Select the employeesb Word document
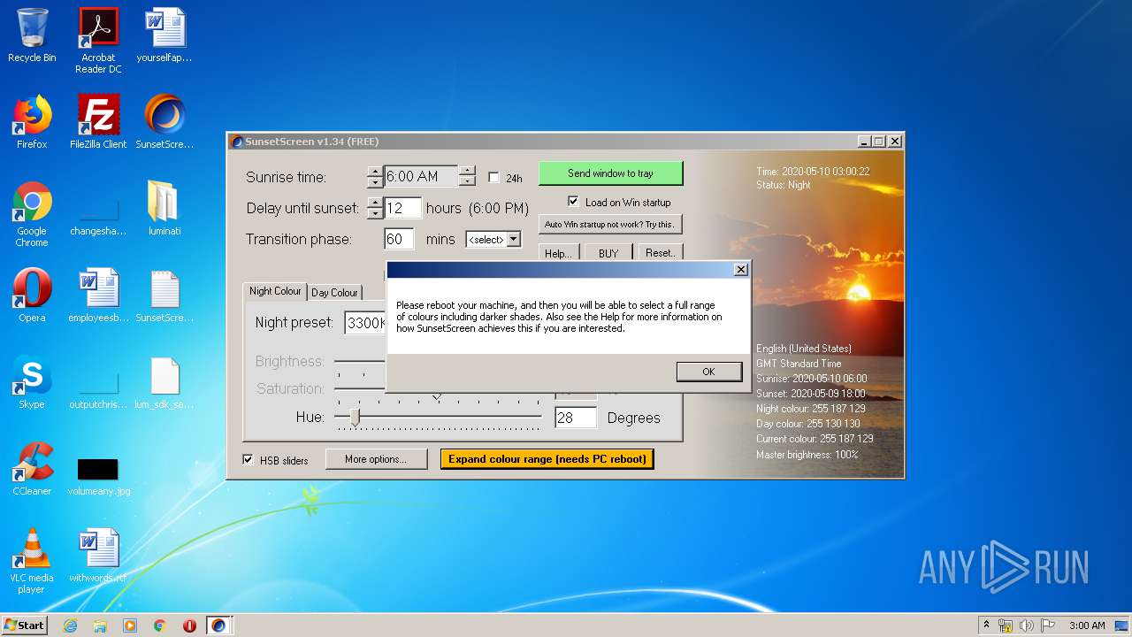Image resolution: width=1132 pixels, height=637 pixels. [x=98, y=295]
